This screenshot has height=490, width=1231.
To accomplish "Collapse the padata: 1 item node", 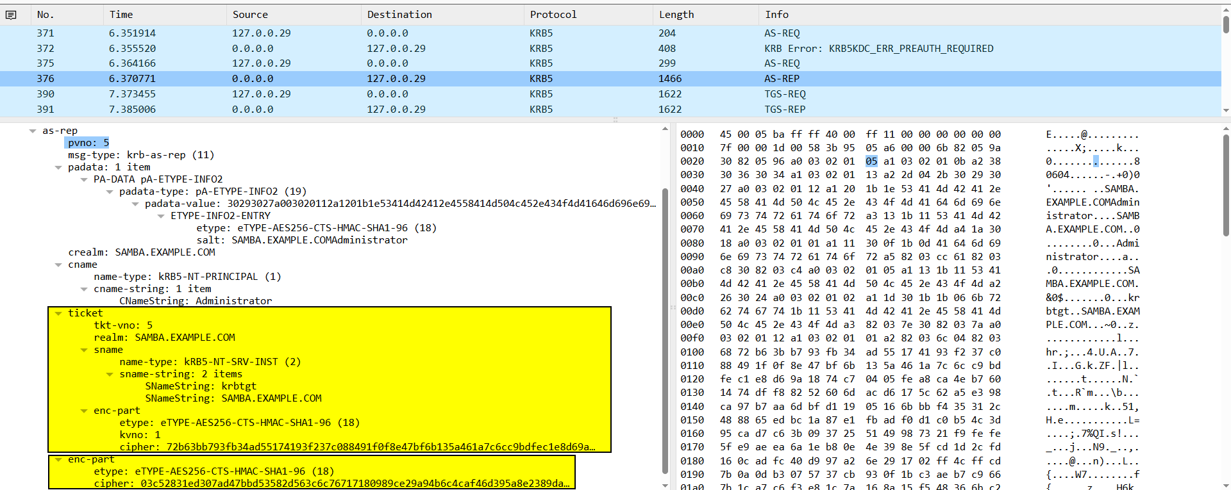I will click(58, 167).
